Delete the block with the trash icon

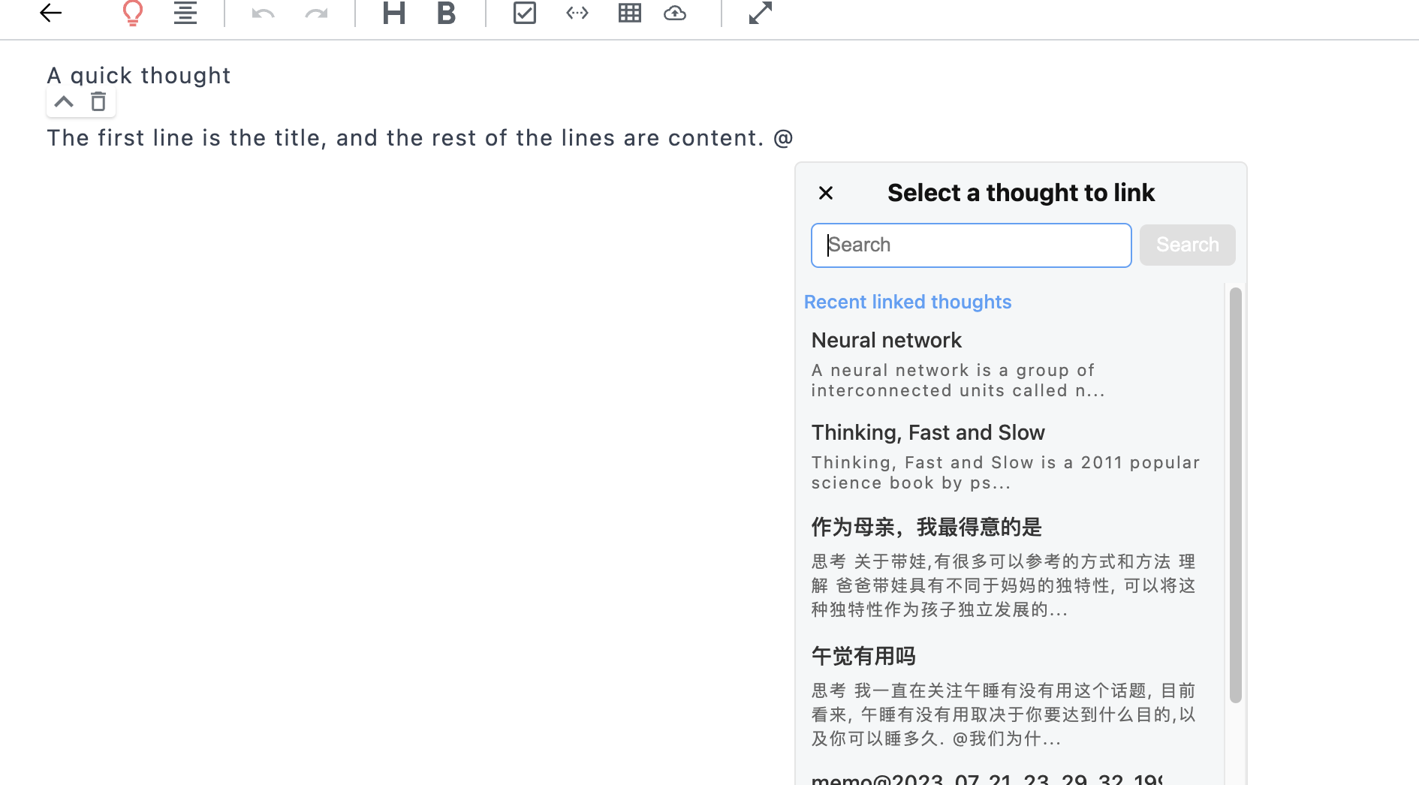tap(98, 101)
